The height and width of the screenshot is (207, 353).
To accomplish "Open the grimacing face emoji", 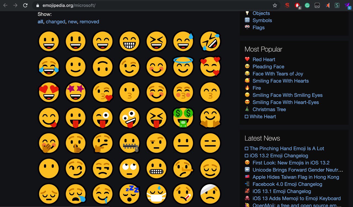I will coord(156,168).
